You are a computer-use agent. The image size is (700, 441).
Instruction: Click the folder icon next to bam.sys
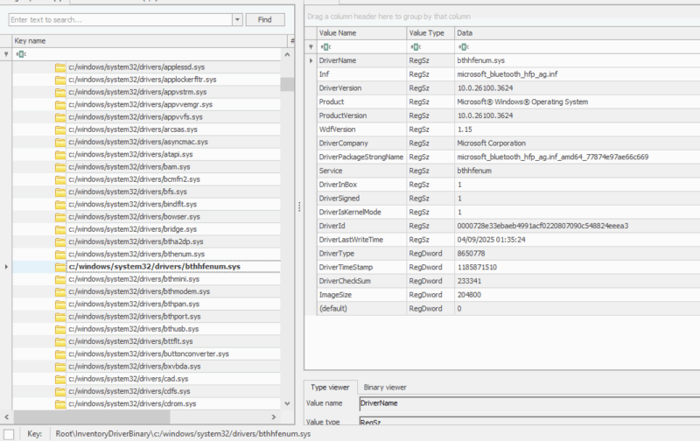pyautogui.click(x=60, y=166)
